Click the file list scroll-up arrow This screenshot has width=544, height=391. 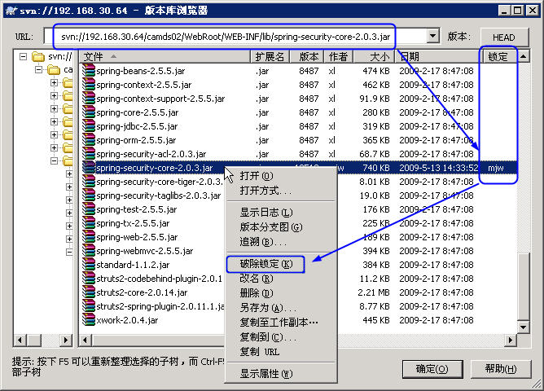[523, 56]
